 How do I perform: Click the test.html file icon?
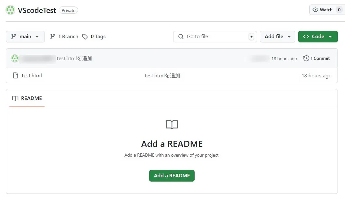15,75
